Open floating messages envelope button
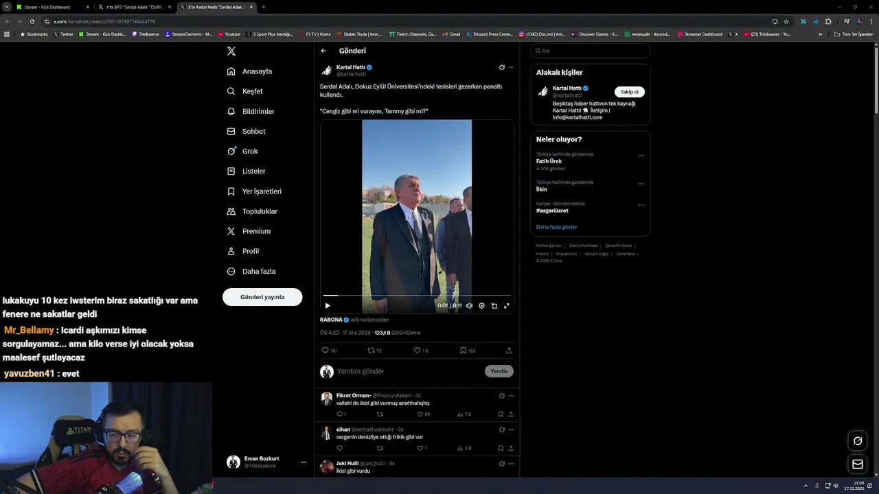Screen dimensions: 879x494 click(858, 464)
